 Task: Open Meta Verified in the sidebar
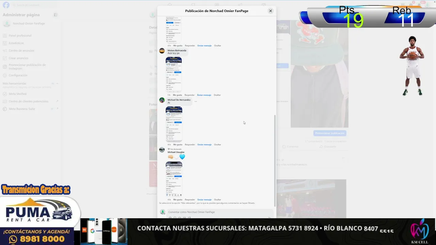(x=18, y=94)
